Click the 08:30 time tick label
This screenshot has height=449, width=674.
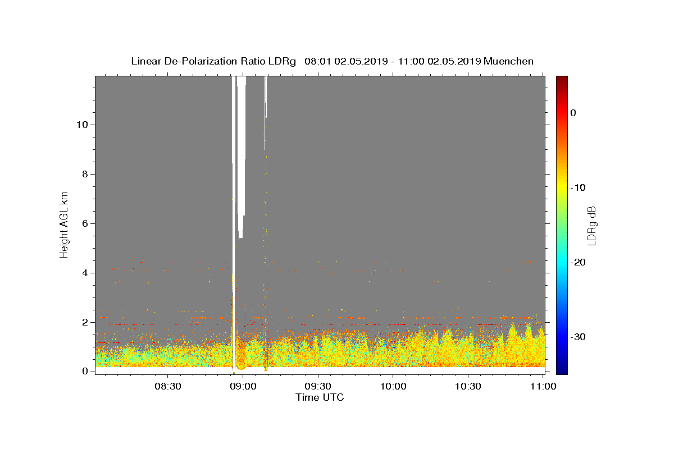click(168, 386)
